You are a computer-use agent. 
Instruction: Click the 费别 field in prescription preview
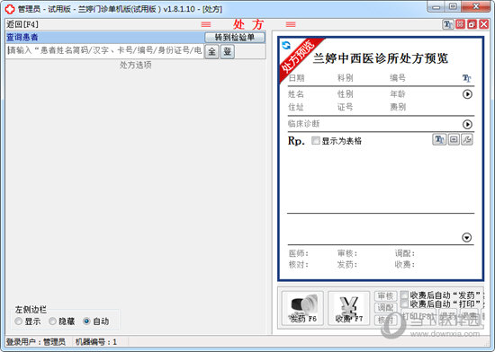coord(398,107)
